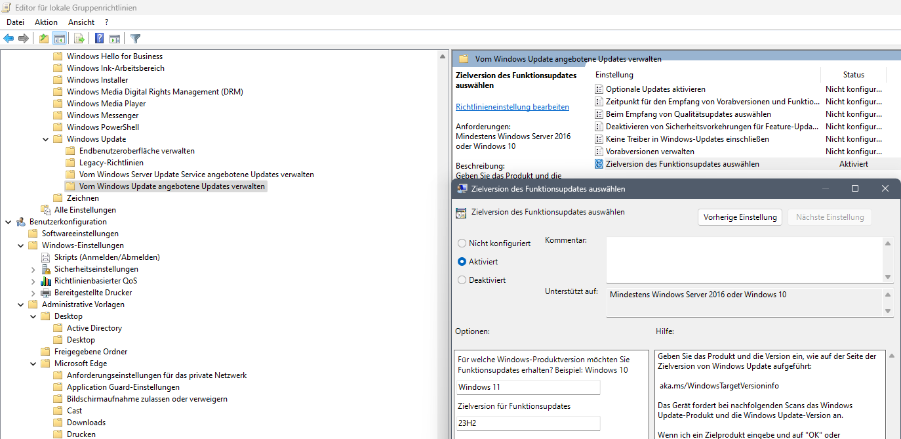Collapse the Microsoft Edge node
The height and width of the screenshot is (439, 901).
coord(33,364)
